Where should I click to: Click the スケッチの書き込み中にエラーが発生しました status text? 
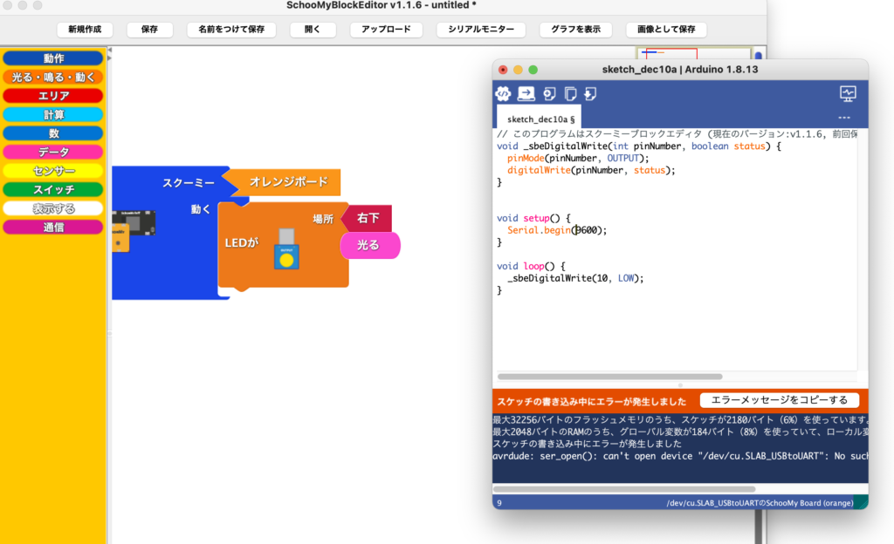(591, 401)
